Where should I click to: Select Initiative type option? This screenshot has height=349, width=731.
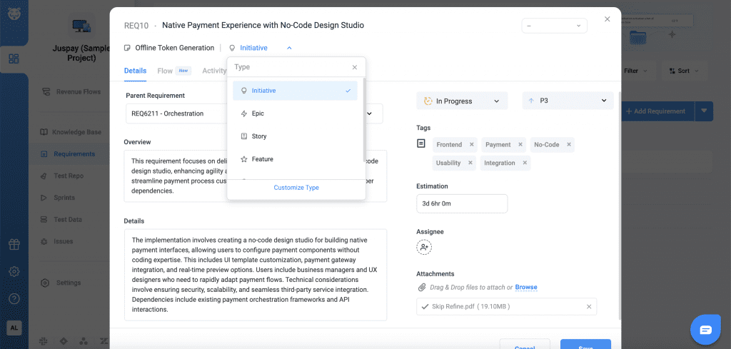(x=295, y=91)
